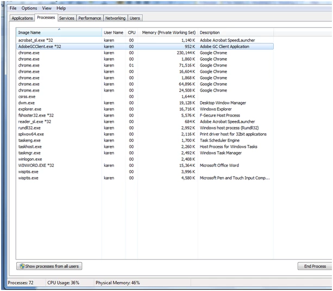Click Host Process for Windows Tasks description
The height and width of the screenshot is (291, 333).
point(228,146)
